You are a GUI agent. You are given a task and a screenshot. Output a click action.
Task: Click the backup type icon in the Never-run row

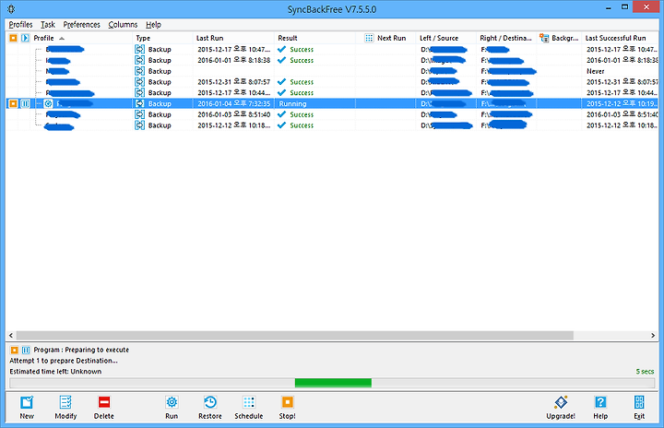140,71
